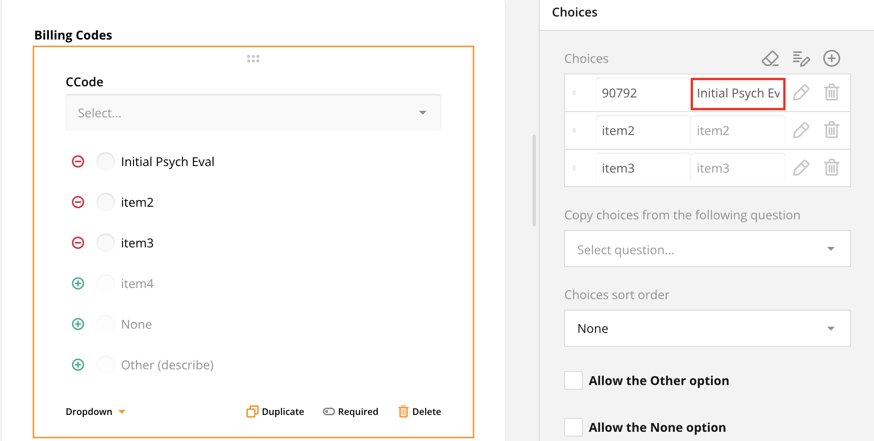Image resolution: width=874 pixels, height=441 pixels.
Task: Enable Allow the Other option checkbox
Action: pos(573,380)
